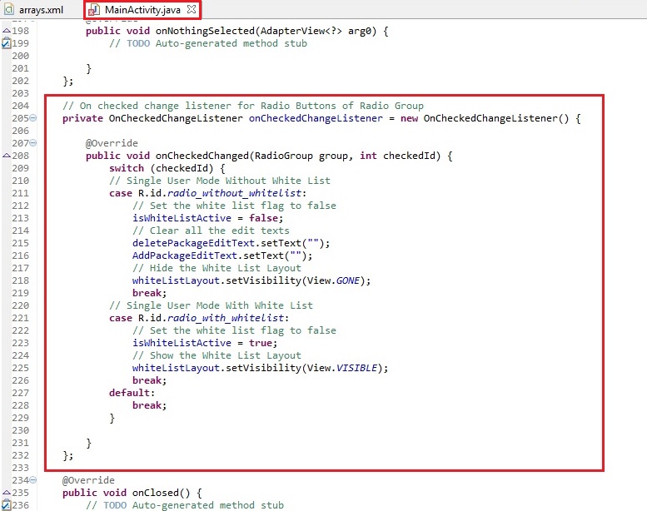This screenshot has height=511, width=647.
Task: Click the override marker at line 198
Action: (x=6, y=31)
